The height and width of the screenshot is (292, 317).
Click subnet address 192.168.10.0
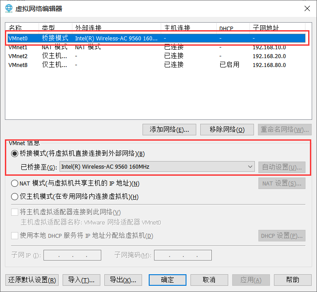269,47
